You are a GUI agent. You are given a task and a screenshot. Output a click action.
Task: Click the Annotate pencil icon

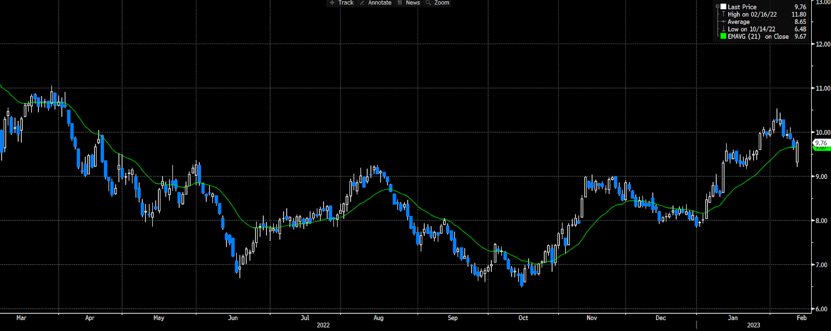(362, 3)
